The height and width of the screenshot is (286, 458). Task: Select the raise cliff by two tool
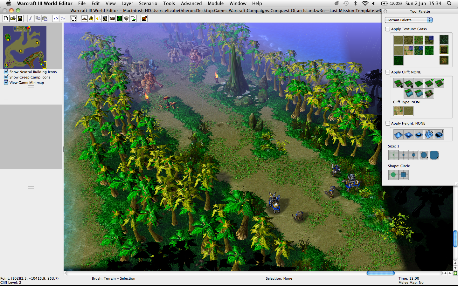pos(439,83)
